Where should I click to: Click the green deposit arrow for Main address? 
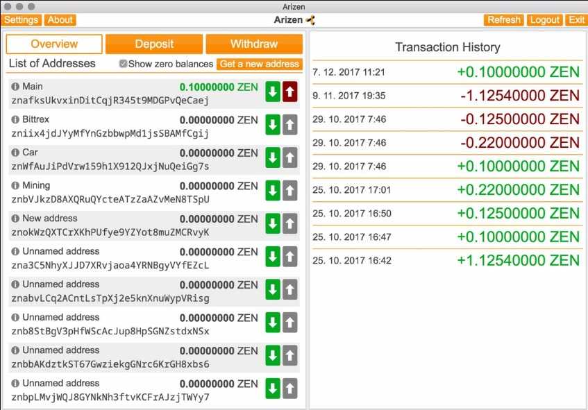pos(273,91)
